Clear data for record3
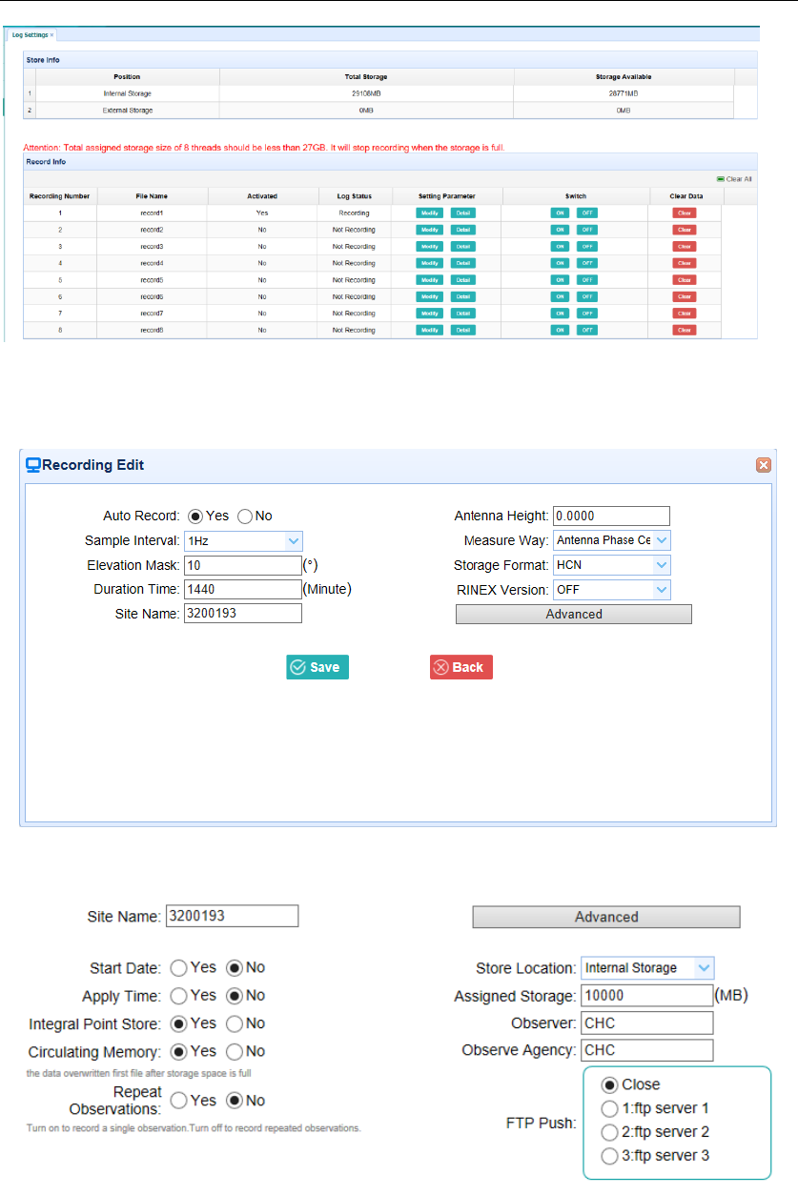The width and height of the screenshot is (798, 1195). tap(684, 247)
